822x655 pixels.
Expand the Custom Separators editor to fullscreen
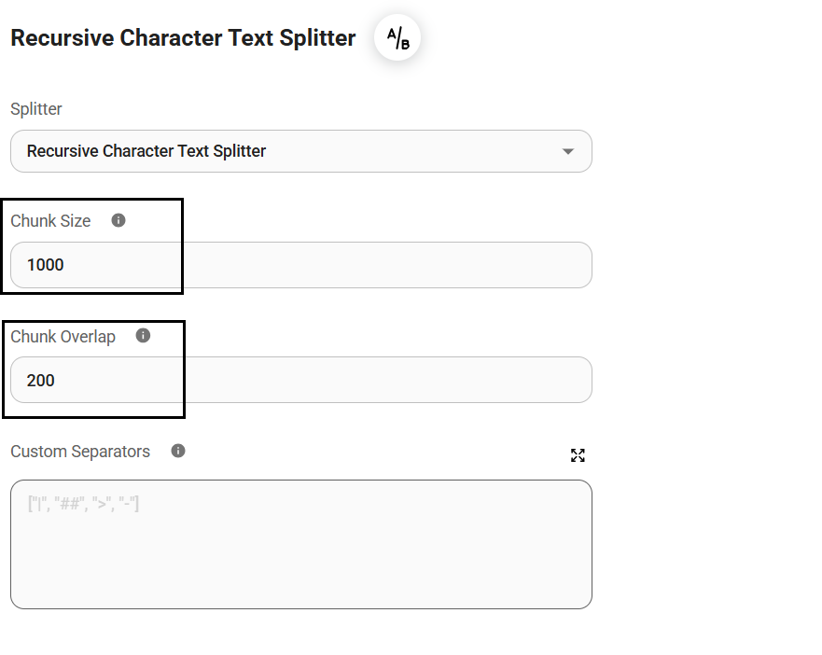(x=578, y=455)
